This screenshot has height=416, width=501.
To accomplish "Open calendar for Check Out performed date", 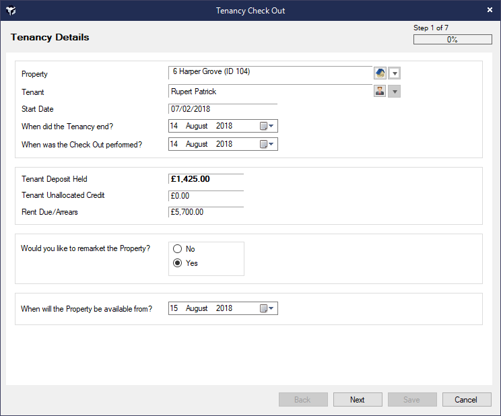I will [267, 144].
